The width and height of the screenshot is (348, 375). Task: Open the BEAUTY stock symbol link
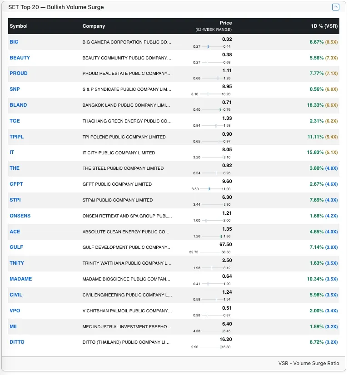[20, 58]
